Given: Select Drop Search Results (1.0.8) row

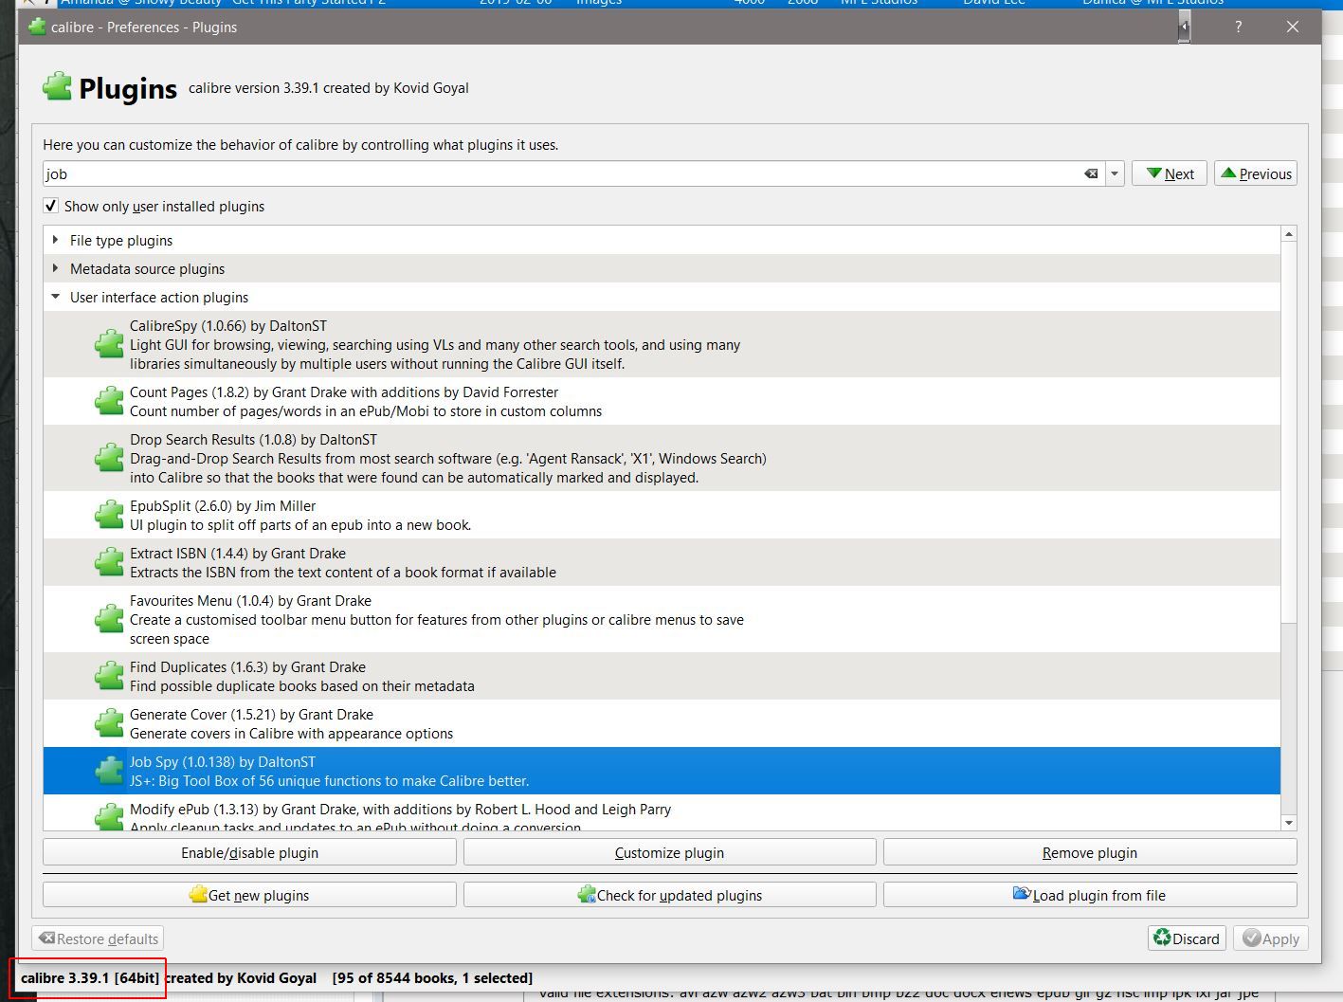Looking at the screenshot, I should pos(662,458).
